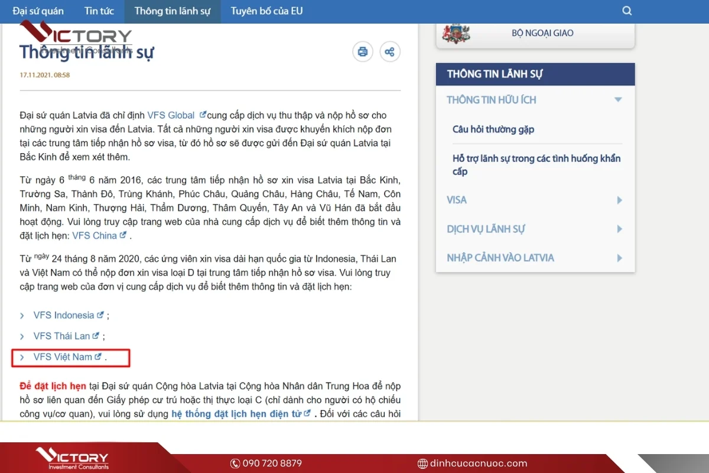The image size is (709, 473).
Task: Select NHẬP CẢNH VÀO LATVIA sidebar item
Action: 500,258
